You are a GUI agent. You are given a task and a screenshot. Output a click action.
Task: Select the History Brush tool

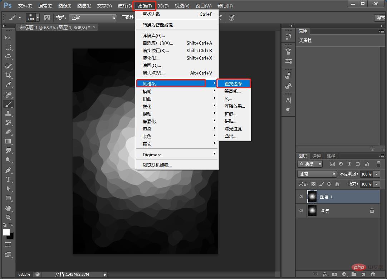(8, 123)
